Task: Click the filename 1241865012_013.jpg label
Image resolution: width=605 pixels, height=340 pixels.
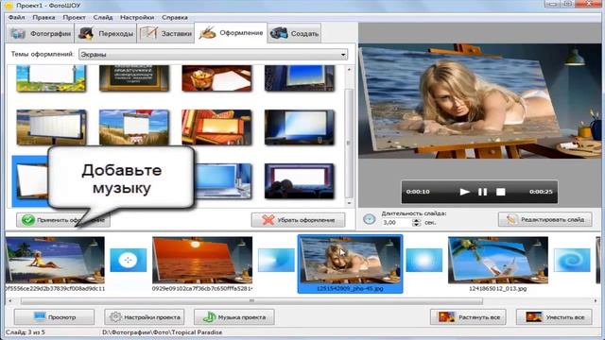Action: (498, 288)
